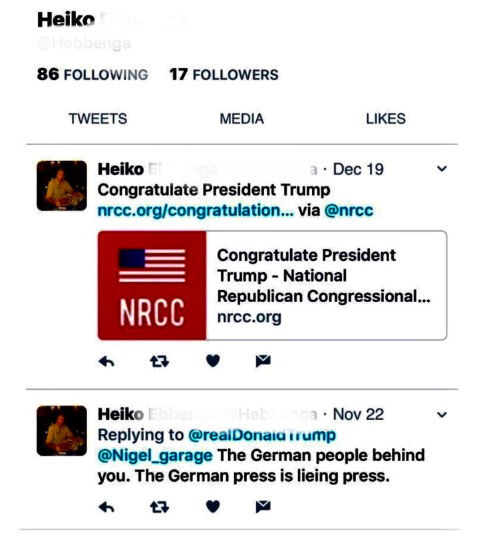Retweet the Congratulate President Trump tweet

point(158,361)
